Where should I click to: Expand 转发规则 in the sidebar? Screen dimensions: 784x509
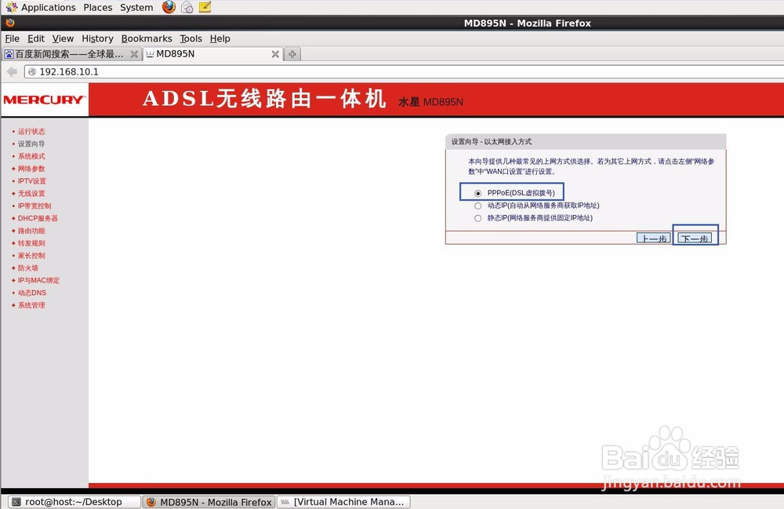(x=31, y=243)
